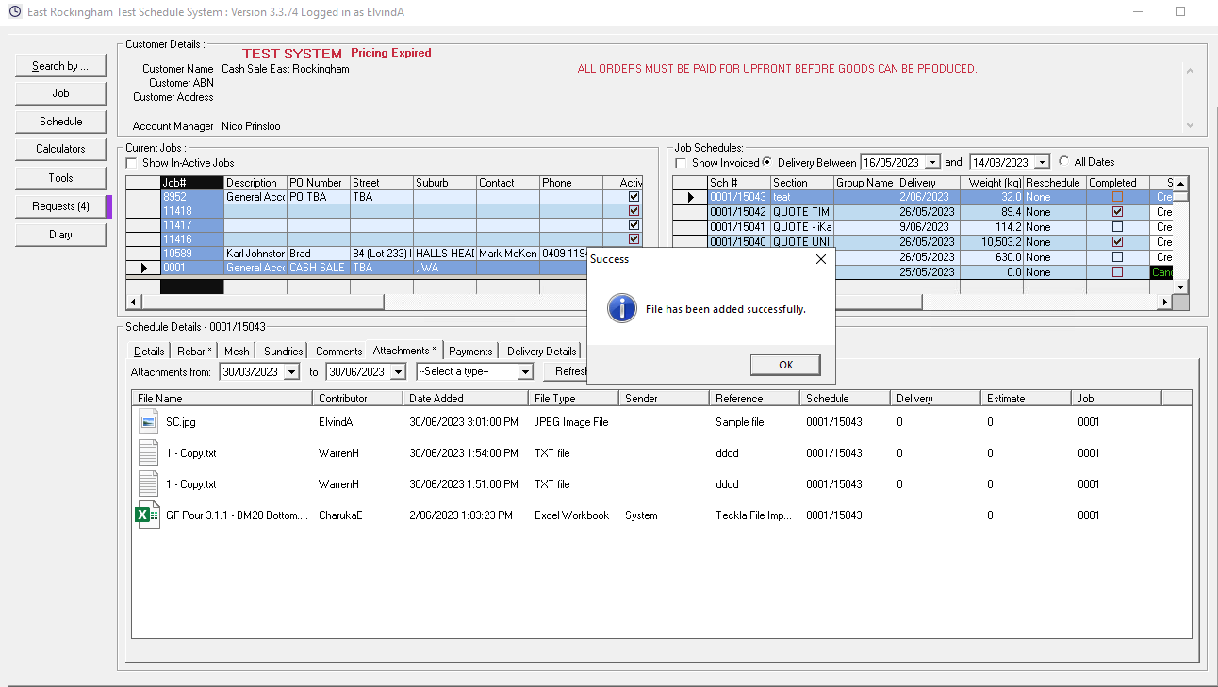The height and width of the screenshot is (687, 1218).
Task: Toggle the Show Invoiced checkbox
Action: tap(682, 163)
